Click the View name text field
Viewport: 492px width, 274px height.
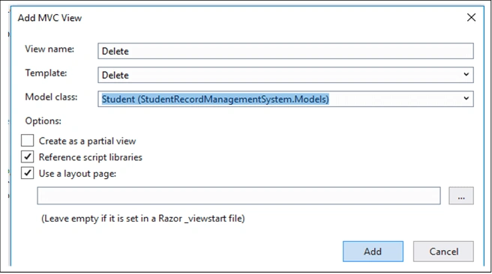pyautogui.click(x=286, y=51)
